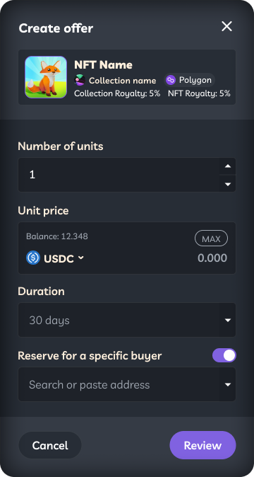Expand the buyer address dropdown arrow
This screenshot has height=477, width=254.
(x=228, y=384)
